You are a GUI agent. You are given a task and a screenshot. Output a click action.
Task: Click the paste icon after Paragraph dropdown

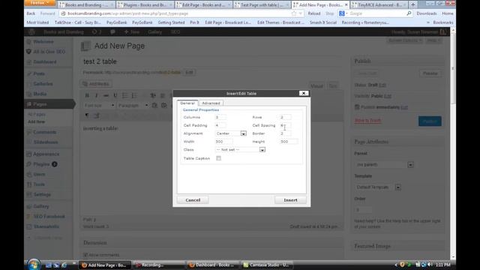coord(154,105)
